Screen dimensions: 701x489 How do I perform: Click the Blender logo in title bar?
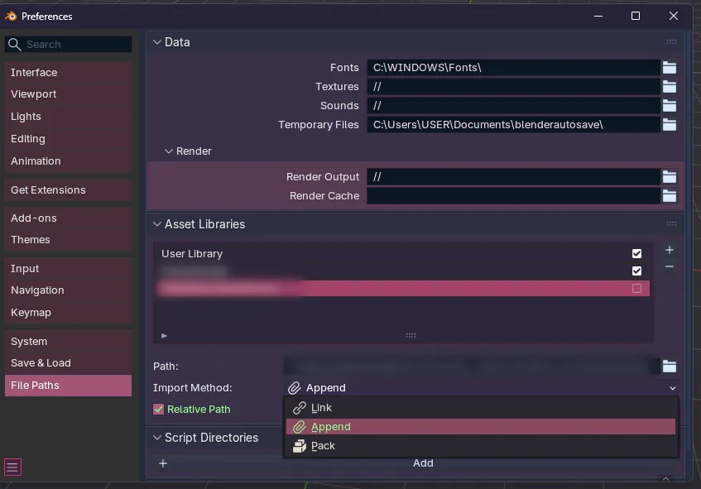click(x=11, y=16)
